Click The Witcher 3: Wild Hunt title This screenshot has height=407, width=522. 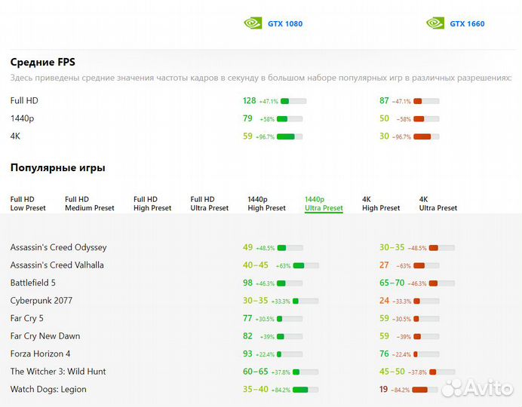pyautogui.click(x=58, y=372)
